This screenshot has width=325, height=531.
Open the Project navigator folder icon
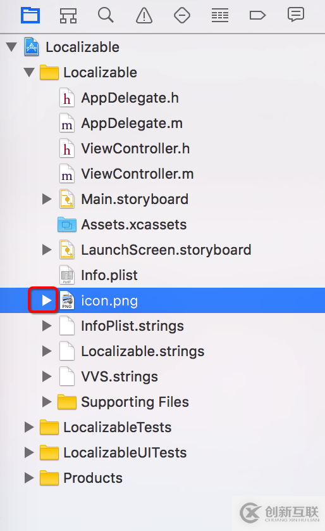(30, 15)
